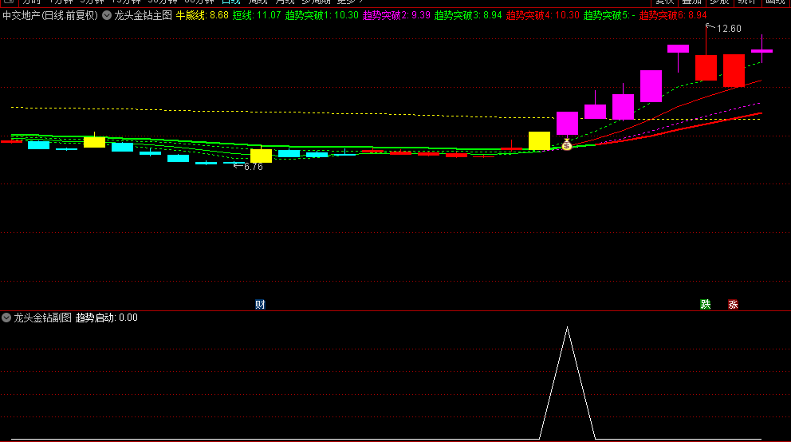
Task: Click the 龙头金钻副图 indicator name
Action: click(x=43, y=318)
